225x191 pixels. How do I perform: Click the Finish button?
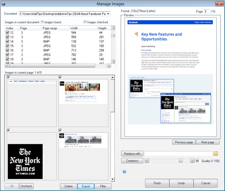(x=157, y=183)
